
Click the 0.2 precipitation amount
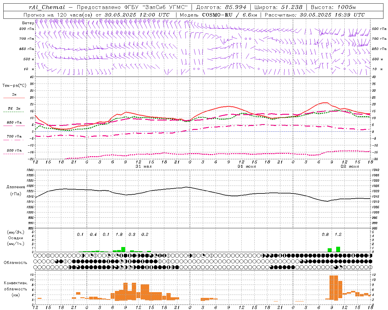click(x=145, y=235)
